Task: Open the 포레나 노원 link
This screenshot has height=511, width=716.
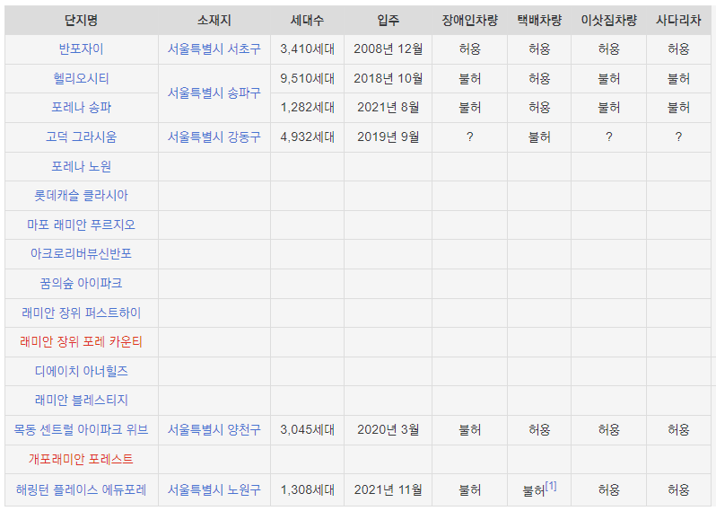Action: click(82, 166)
